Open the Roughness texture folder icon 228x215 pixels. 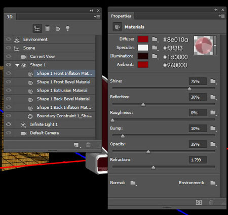[x=213, y=112]
